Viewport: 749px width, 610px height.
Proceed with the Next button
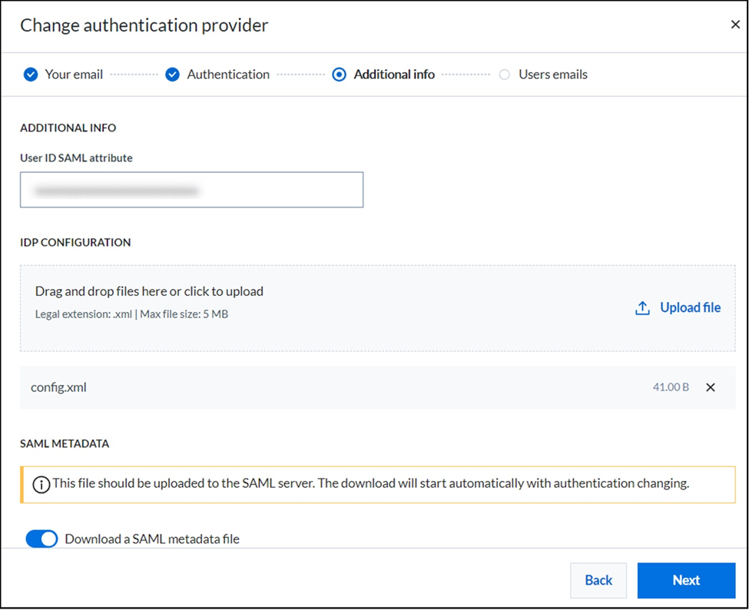click(x=686, y=580)
